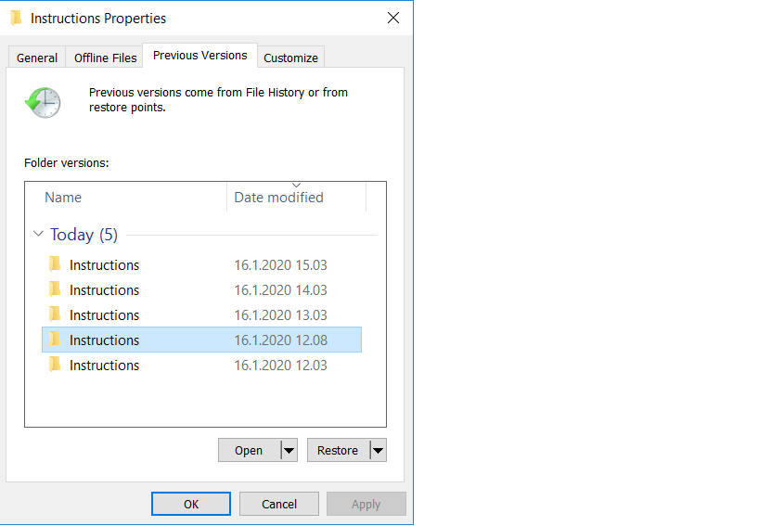Click the folder icon in the title bar
The width and height of the screenshot is (771, 526).
point(17,18)
